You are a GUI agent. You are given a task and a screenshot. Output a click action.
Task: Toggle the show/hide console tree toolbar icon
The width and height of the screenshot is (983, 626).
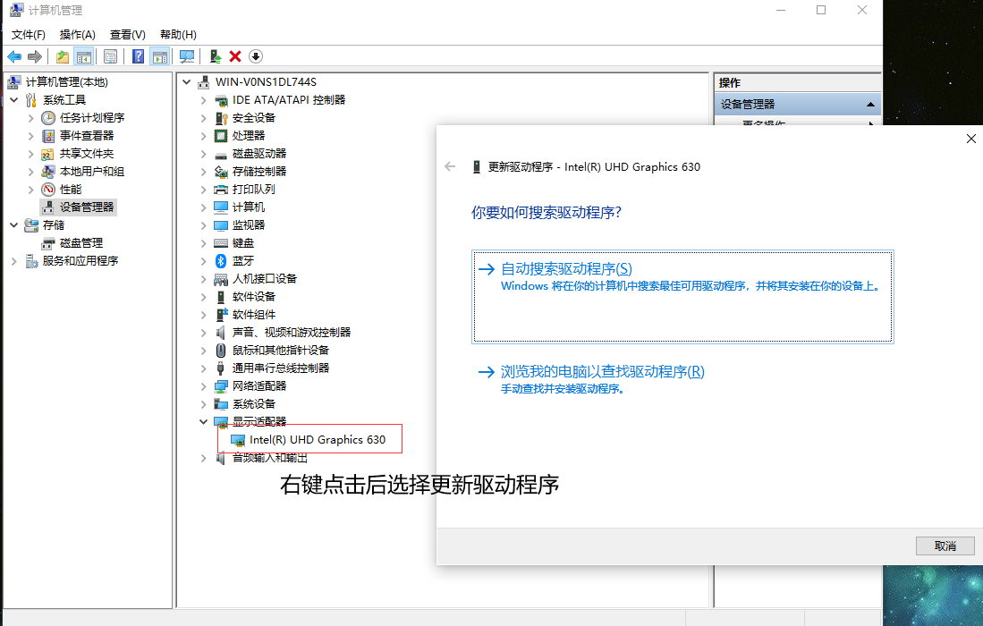coord(83,57)
